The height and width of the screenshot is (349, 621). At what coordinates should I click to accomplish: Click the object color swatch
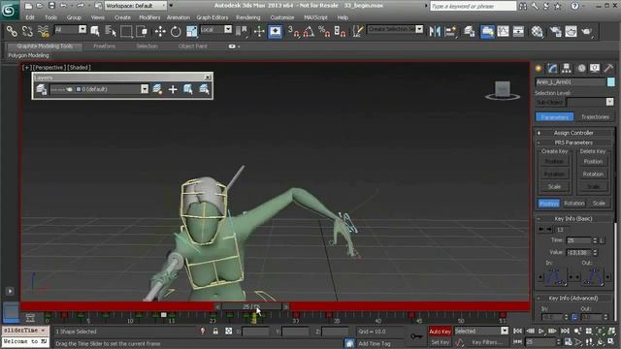pos(610,81)
